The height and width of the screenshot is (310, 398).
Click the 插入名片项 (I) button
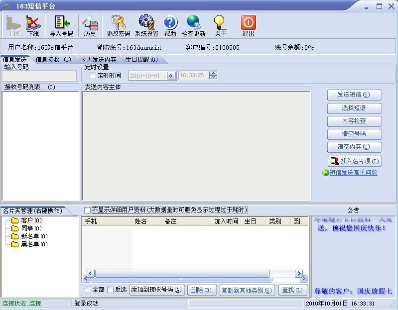354,161
